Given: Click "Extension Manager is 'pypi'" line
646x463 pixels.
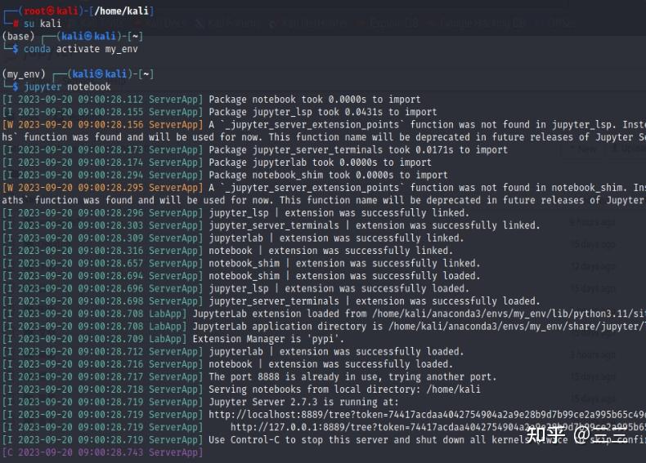Looking at the screenshot, I should pyautogui.click(x=173, y=339).
